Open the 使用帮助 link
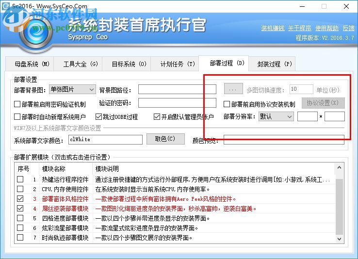 point(327,28)
